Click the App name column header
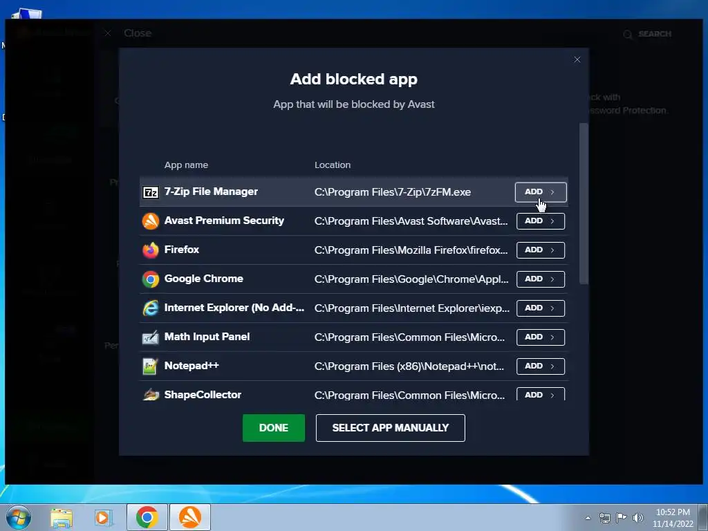This screenshot has height=531, width=708. [186, 165]
